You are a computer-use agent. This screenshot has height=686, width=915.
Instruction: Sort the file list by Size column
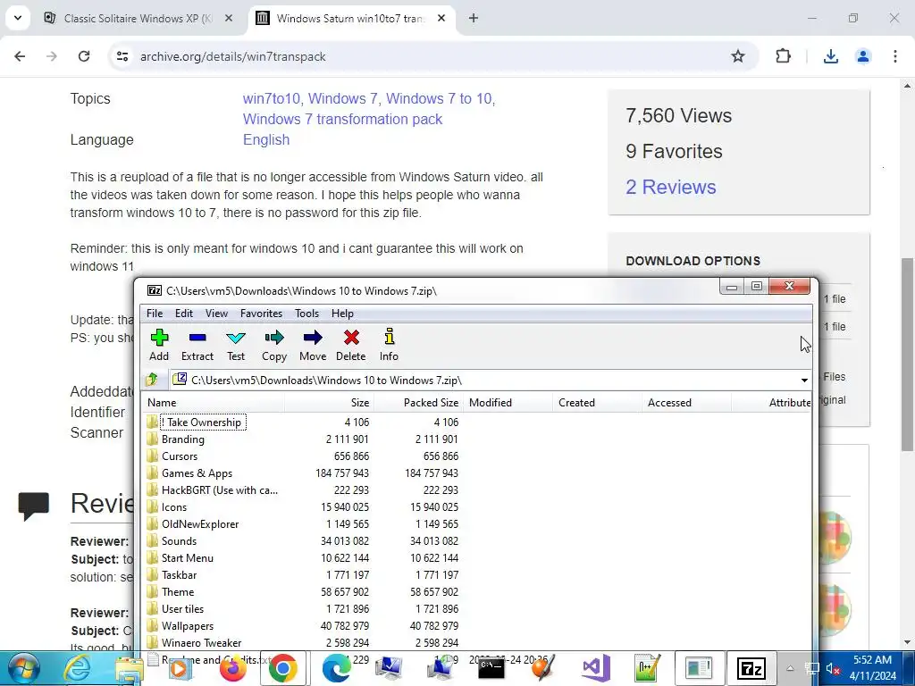point(329,403)
